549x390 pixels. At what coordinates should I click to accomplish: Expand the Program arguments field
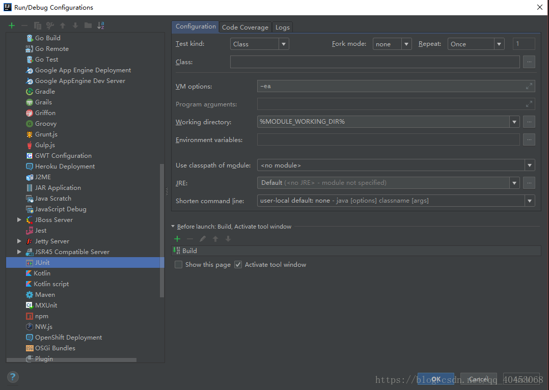529,104
